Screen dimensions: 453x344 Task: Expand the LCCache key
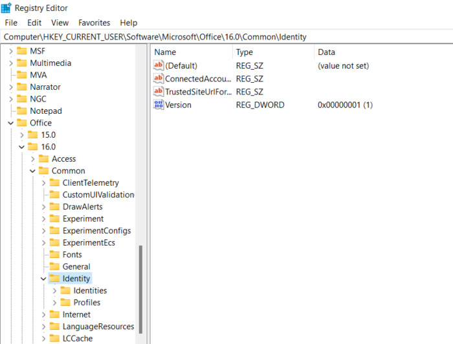(43, 339)
